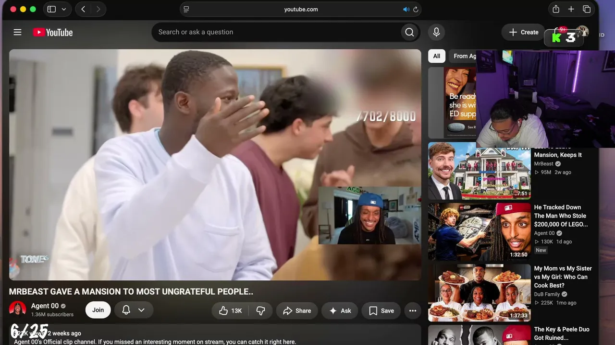Click the '130K 1d ago' view count
Viewport: 615px width, 345px height.
(553, 241)
